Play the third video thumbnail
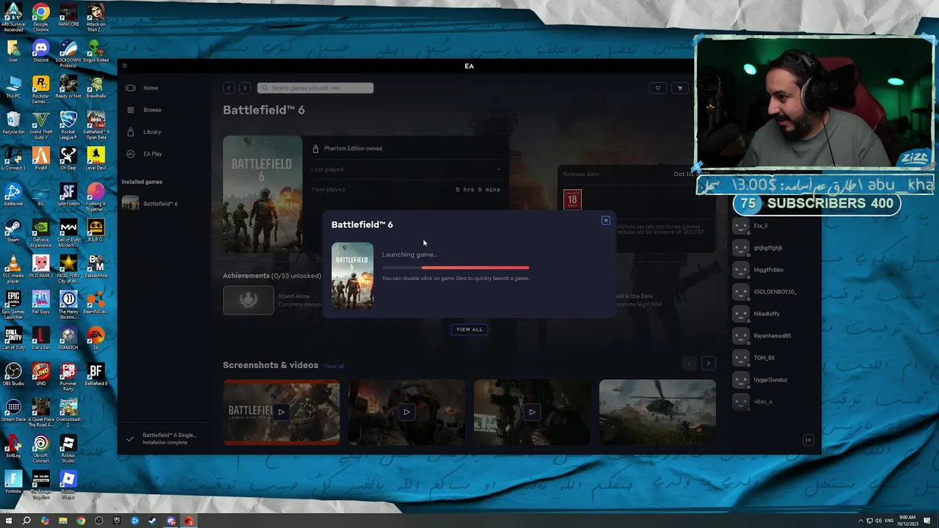This screenshot has width=939, height=528. [x=532, y=411]
